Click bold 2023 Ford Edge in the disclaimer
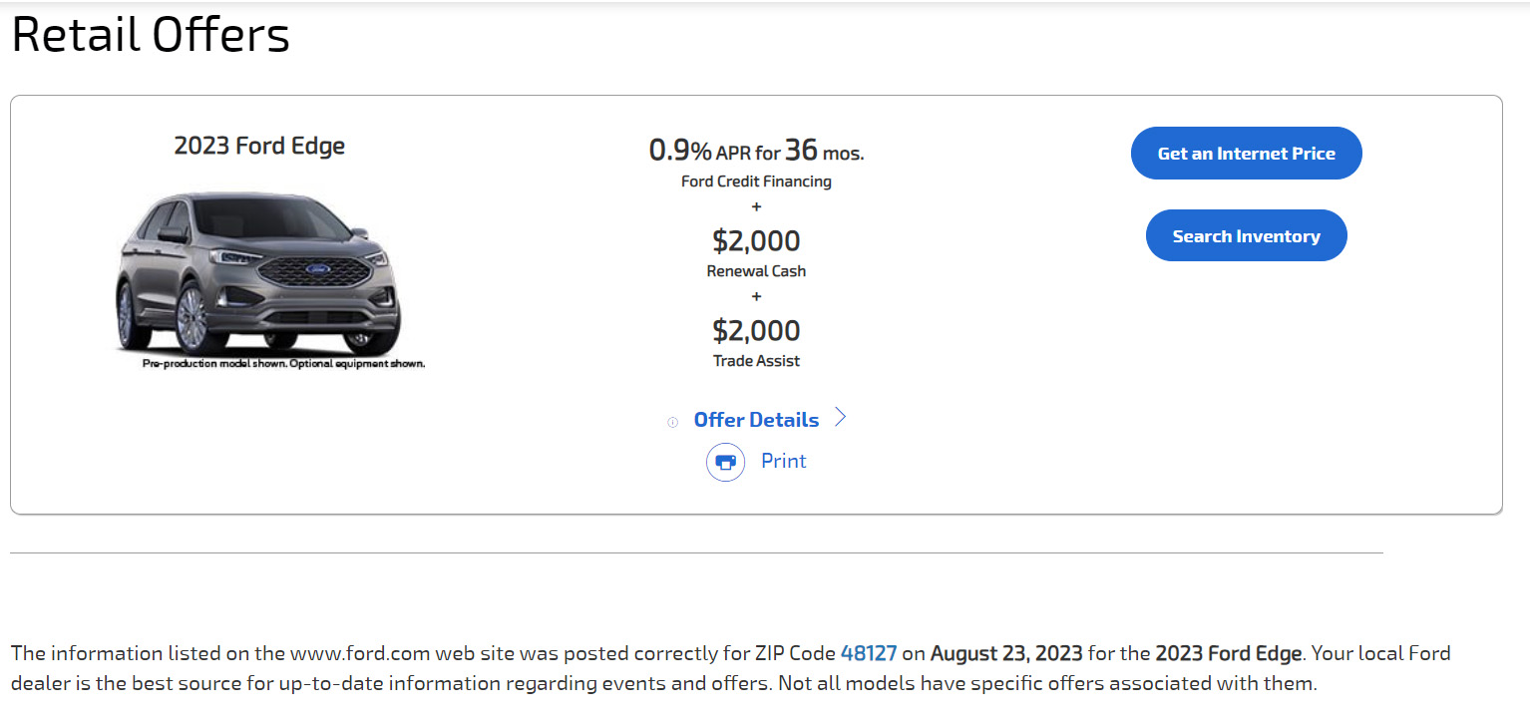This screenshot has height=727, width=1530. point(1229,654)
